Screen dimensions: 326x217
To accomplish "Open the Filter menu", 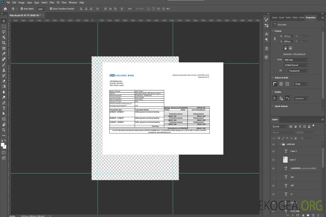I will pos(52,2).
